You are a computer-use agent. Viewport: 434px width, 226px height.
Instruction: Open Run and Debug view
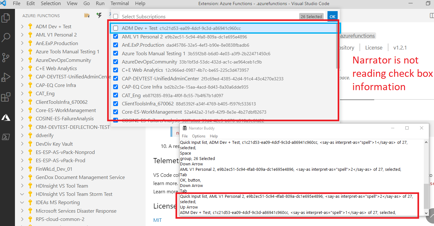click(x=6, y=77)
